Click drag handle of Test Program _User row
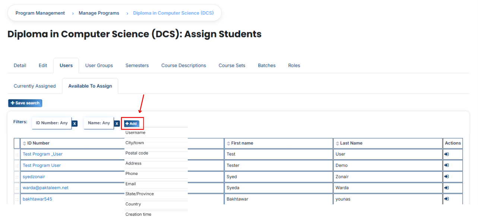 (x=17, y=154)
